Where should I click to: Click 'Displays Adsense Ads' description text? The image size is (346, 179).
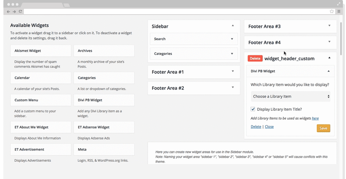click(x=94, y=138)
